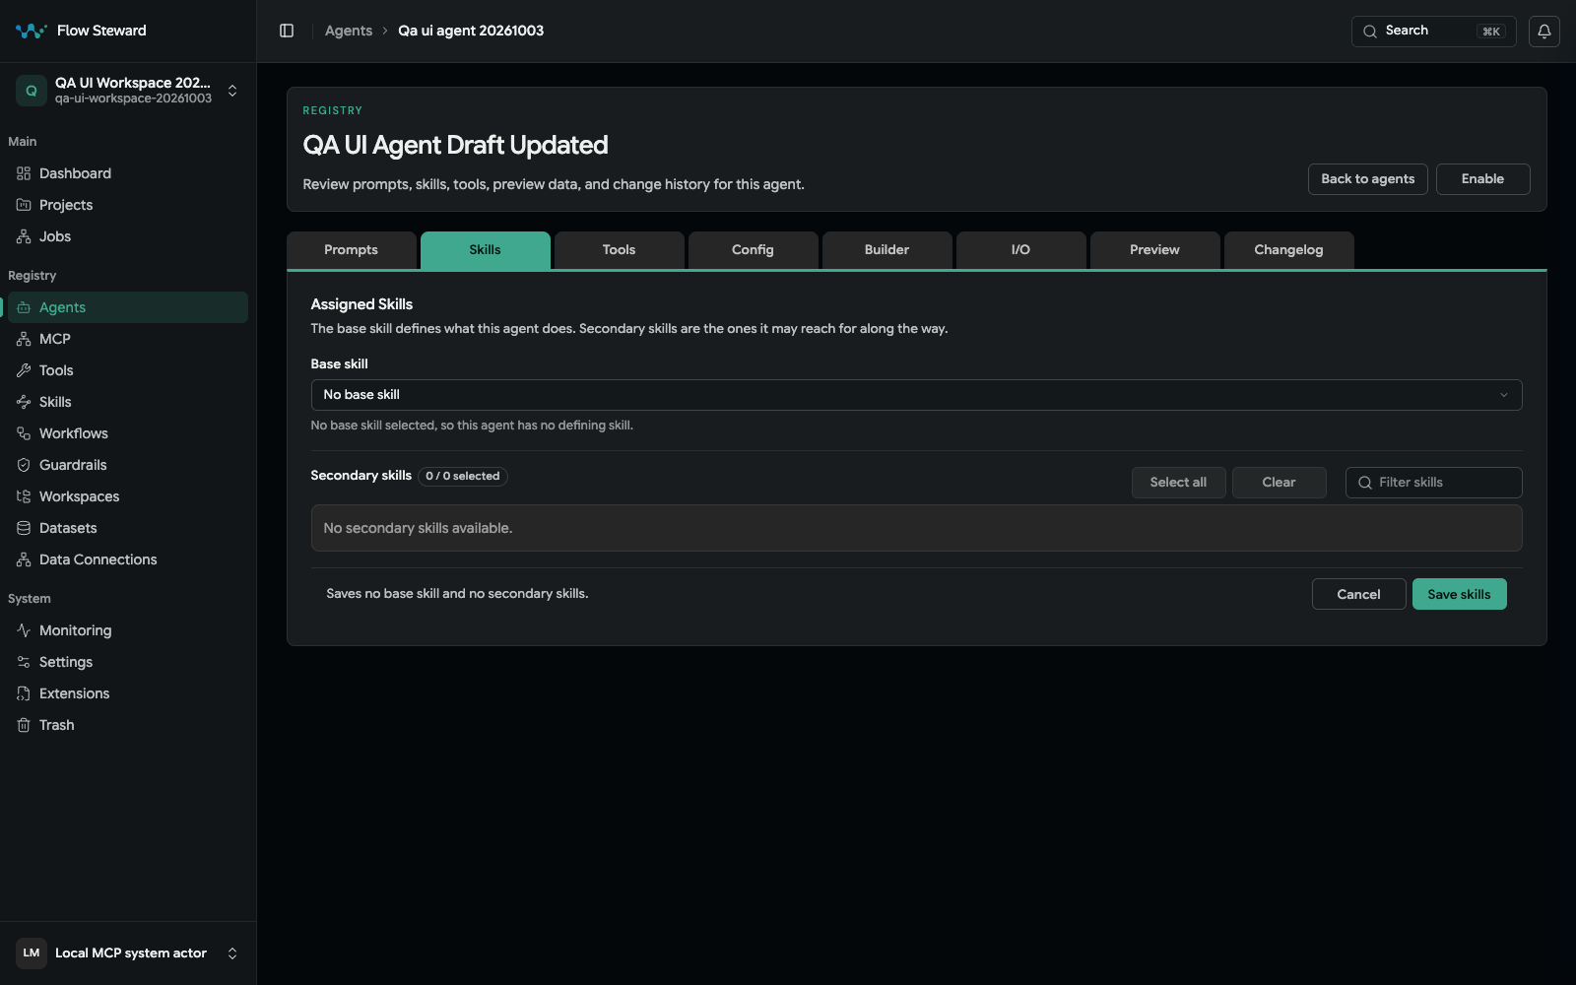
Task: Click Select all secondary skills
Action: click(x=1179, y=483)
